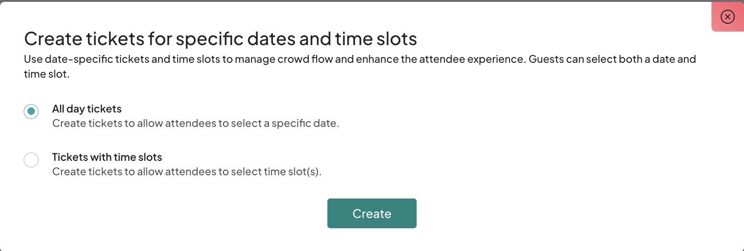Click the word 'attendees' in the time-slots description
The width and height of the screenshot is (744, 251).
(x=191, y=172)
